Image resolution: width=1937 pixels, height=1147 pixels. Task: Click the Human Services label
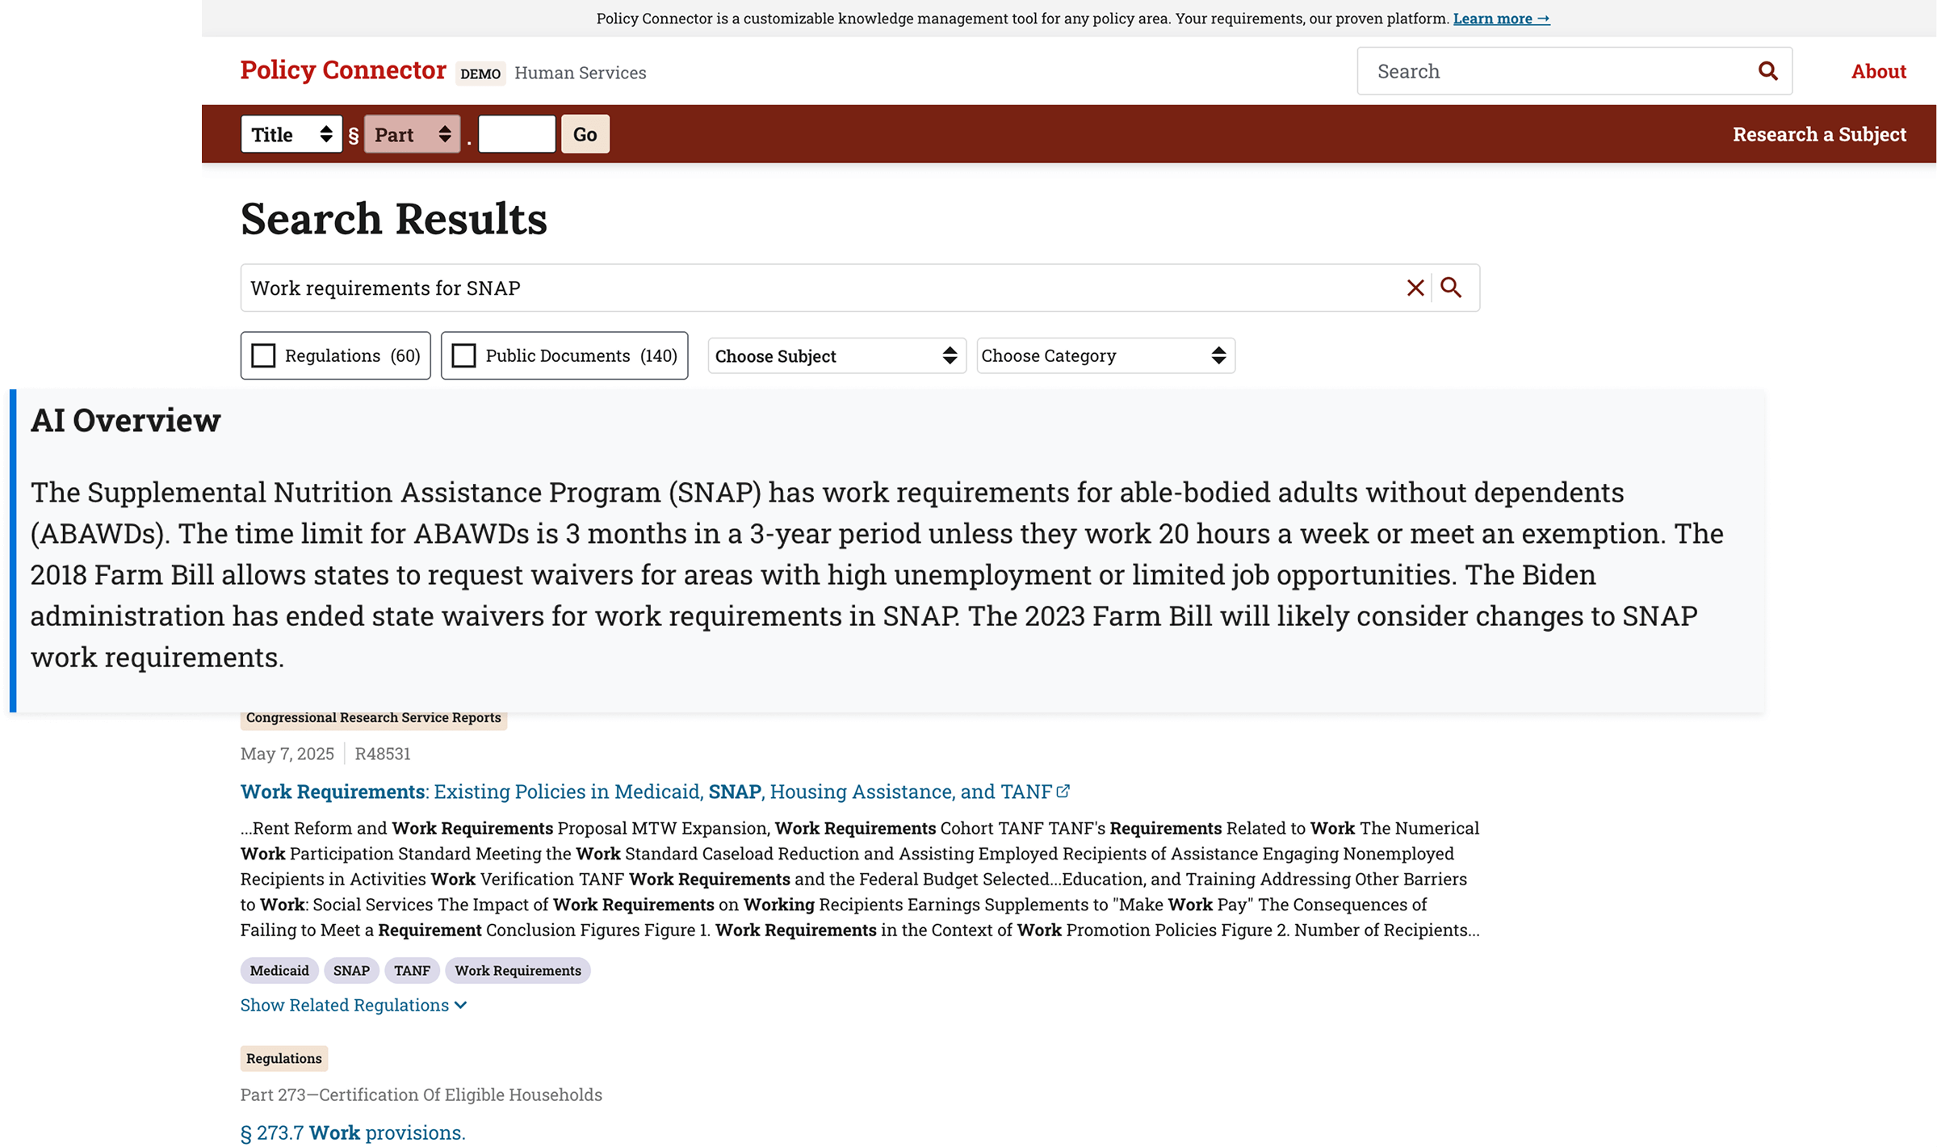(581, 73)
